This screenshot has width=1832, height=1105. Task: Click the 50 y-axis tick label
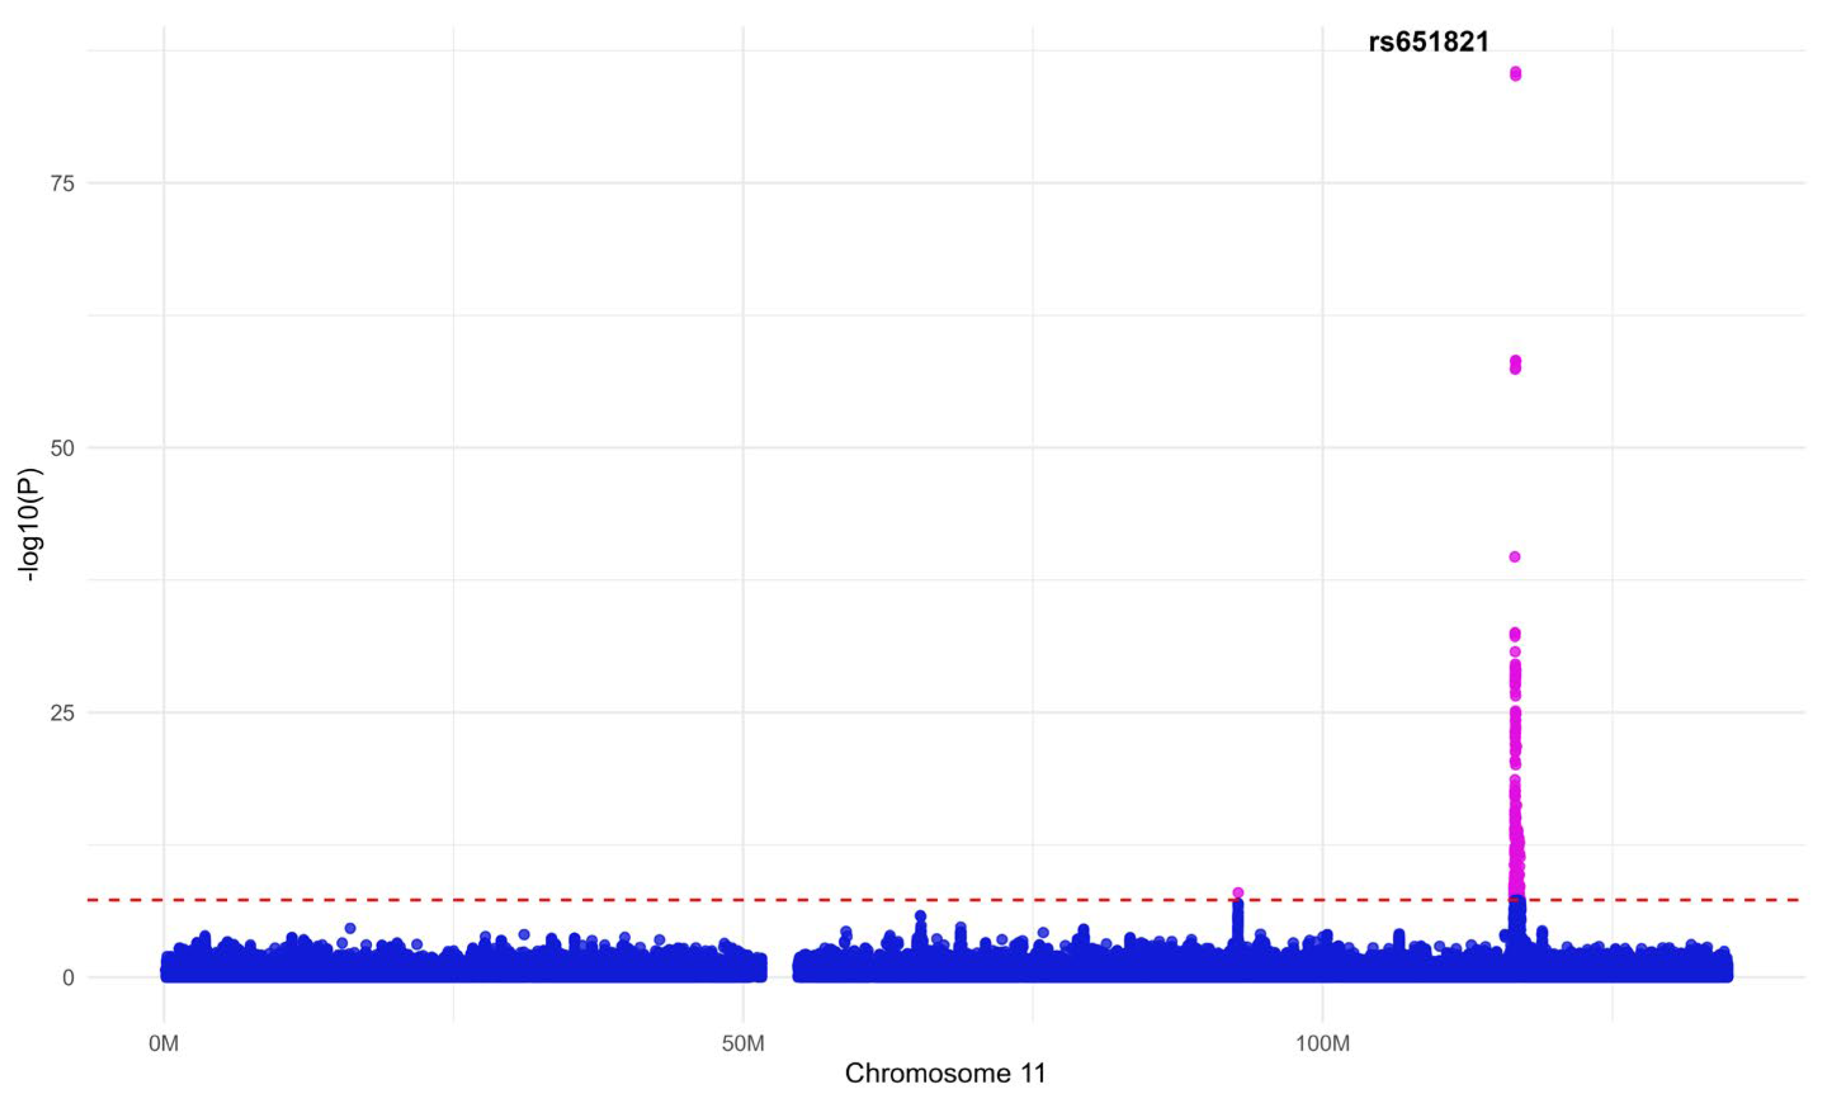pyautogui.click(x=62, y=448)
